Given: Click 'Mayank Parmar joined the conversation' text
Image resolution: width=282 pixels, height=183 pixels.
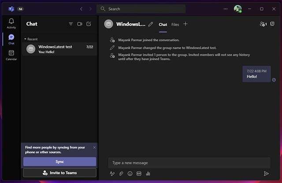Looking at the screenshot, I should pyautogui.click(x=149, y=40).
